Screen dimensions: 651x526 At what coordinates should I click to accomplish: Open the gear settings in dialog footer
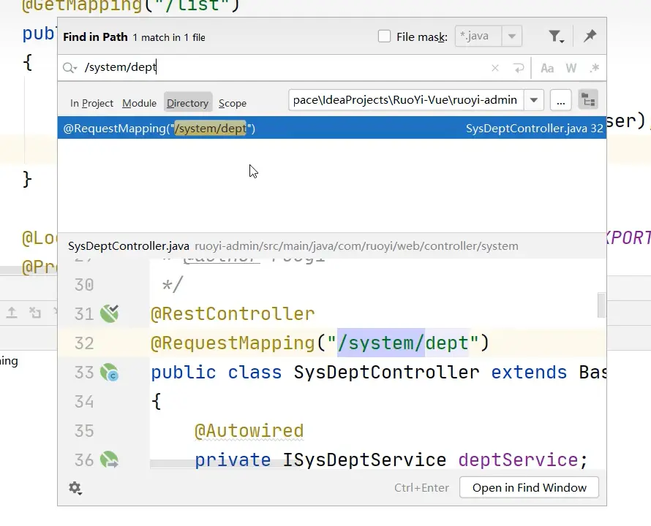75,487
